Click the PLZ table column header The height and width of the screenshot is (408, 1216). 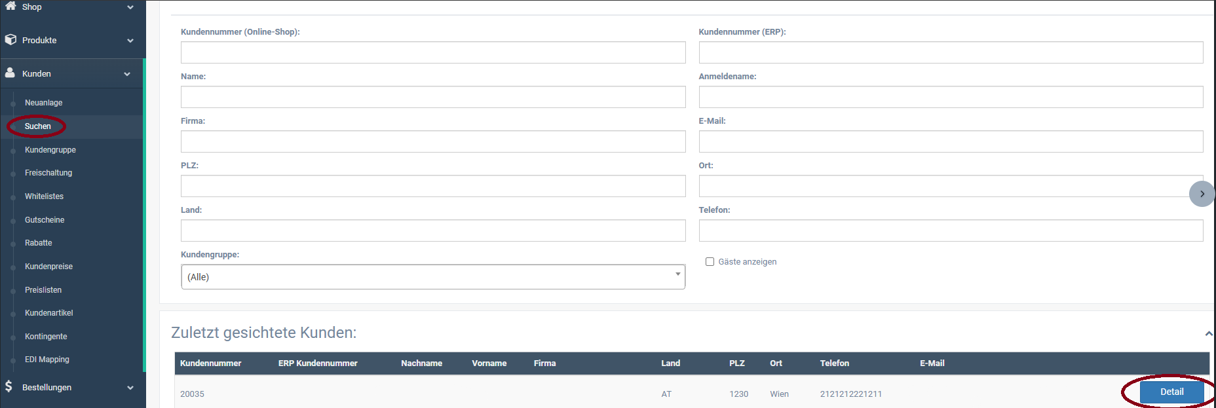point(736,363)
